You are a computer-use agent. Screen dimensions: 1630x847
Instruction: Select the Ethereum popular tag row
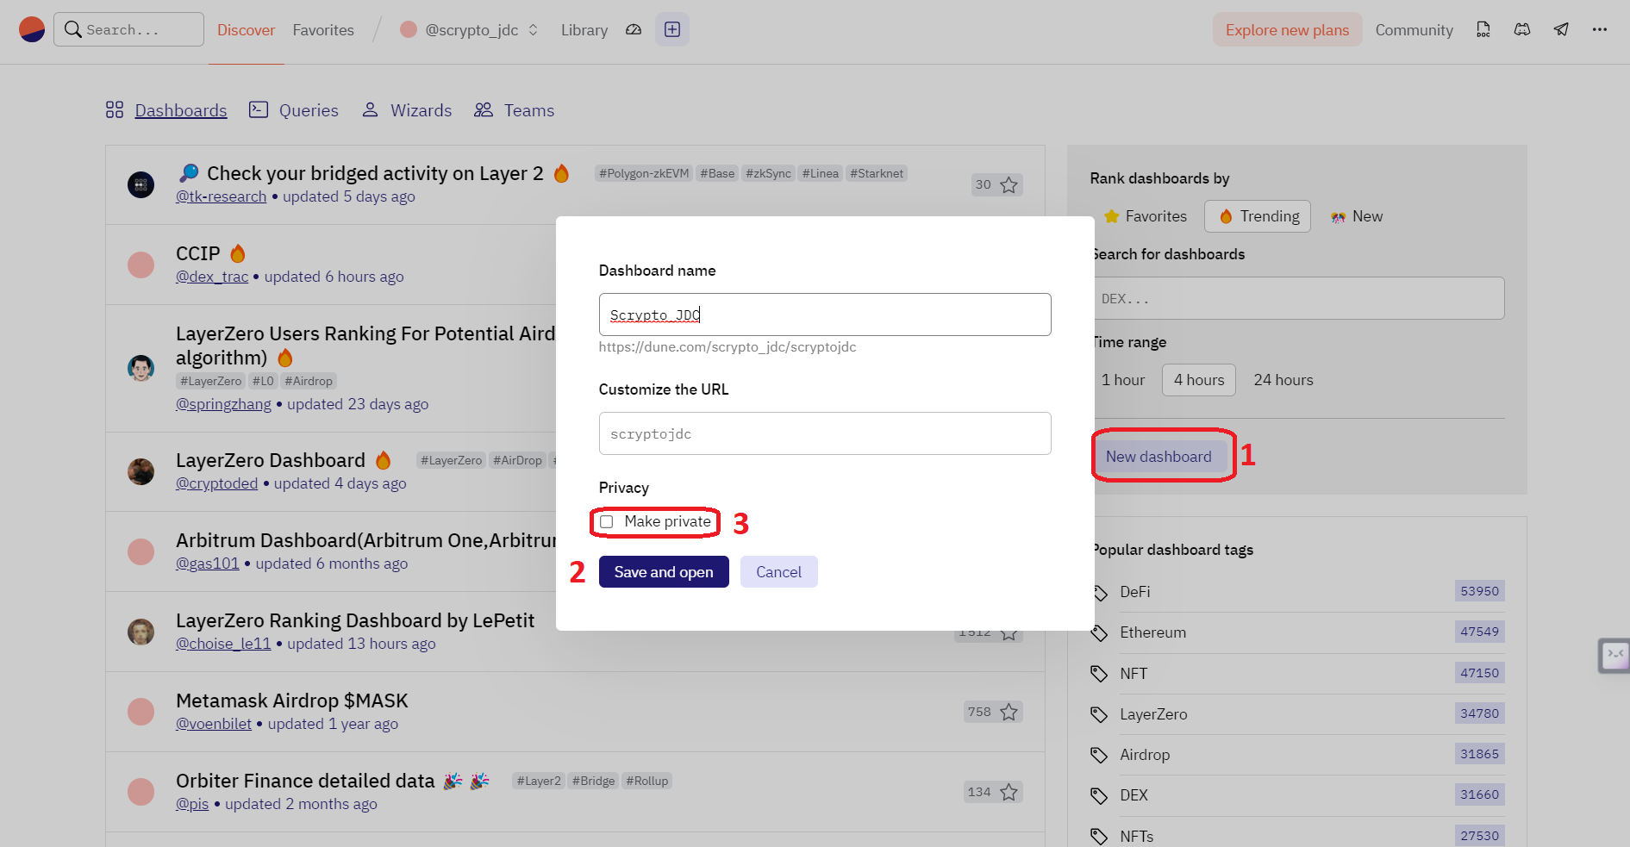click(x=1298, y=632)
